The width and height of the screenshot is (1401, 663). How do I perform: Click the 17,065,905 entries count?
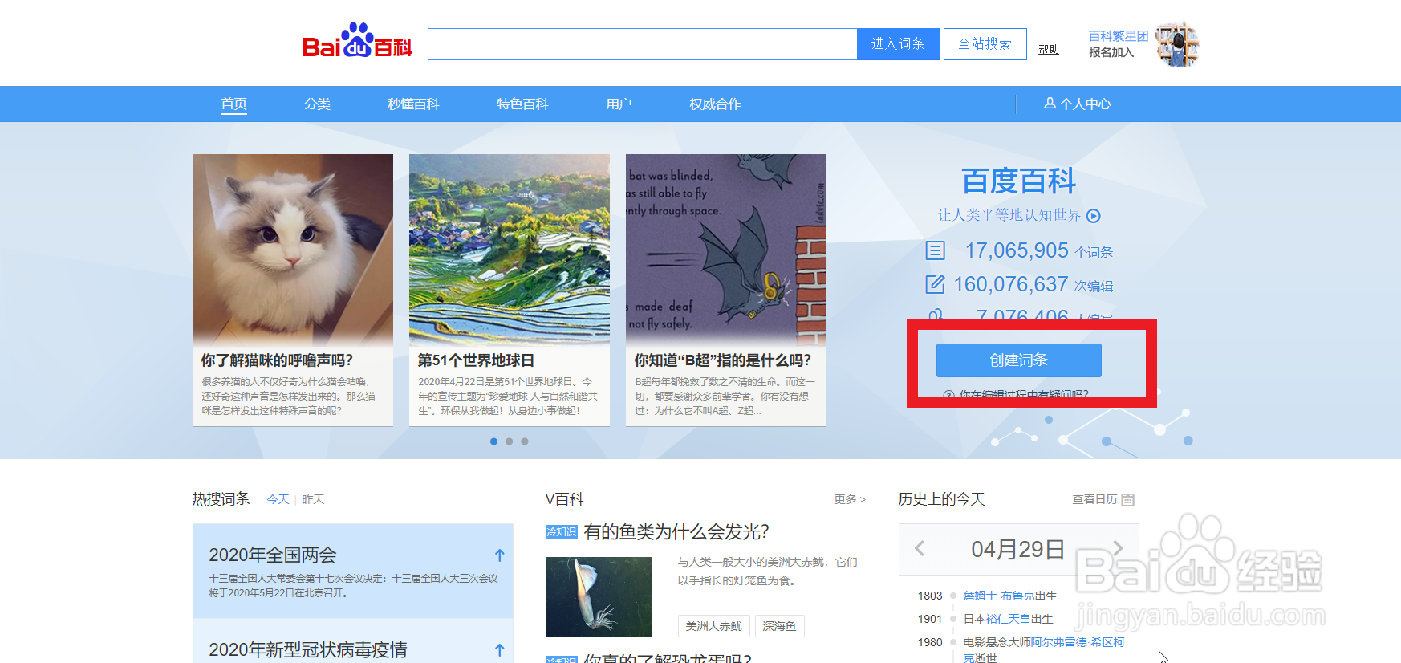(1016, 250)
